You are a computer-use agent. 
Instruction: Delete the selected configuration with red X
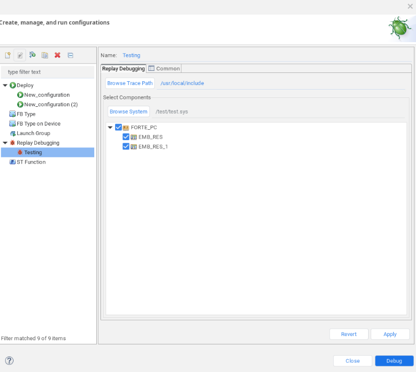click(57, 55)
